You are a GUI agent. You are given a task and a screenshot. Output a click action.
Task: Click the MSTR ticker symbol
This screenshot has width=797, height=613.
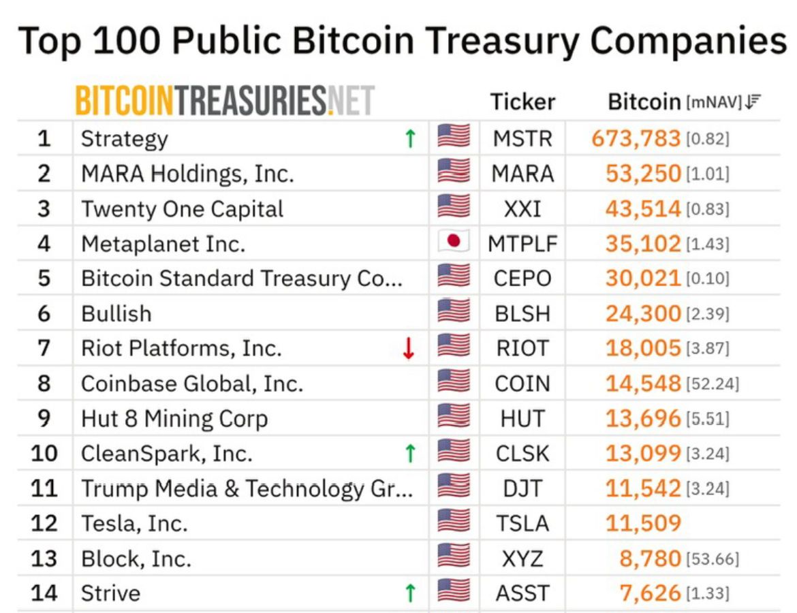point(522,139)
